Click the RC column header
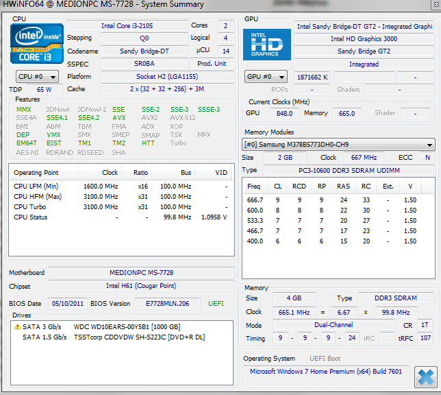Viewport: 441px width, 395px height. point(366,187)
